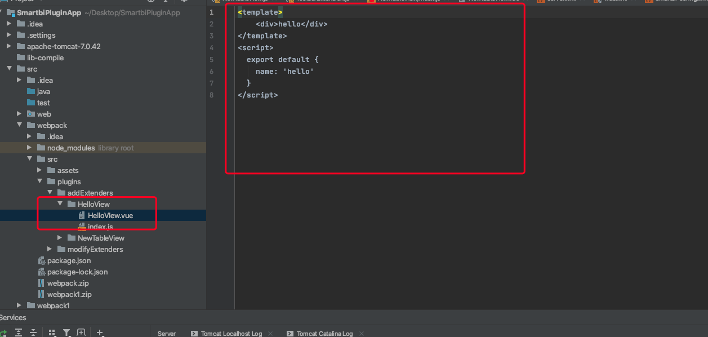
Task: Click the opening <template> tag line
Action: [260, 12]
